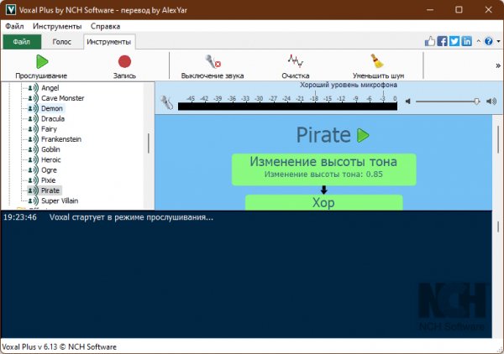Click the thumbs-up like icon

(x=430, y=41)
